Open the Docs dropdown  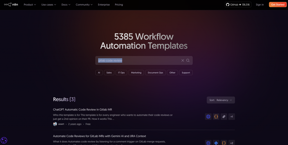pyautogui.click(x=66, y=4)
